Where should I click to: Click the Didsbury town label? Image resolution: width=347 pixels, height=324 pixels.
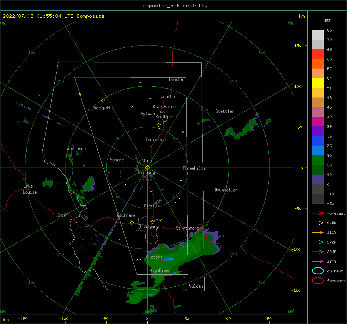click(145, 173)
